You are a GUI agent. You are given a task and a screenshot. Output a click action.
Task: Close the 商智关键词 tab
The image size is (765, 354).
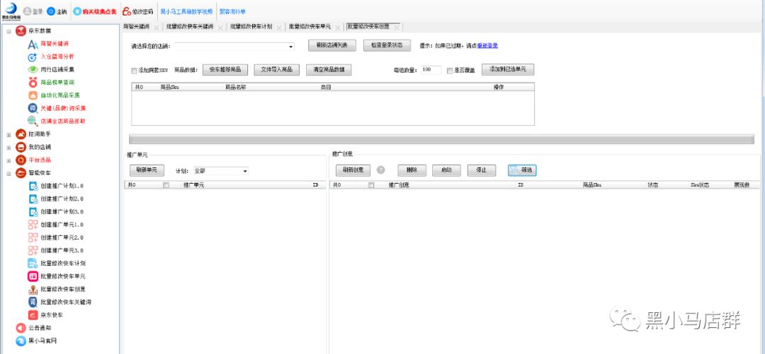156,28
